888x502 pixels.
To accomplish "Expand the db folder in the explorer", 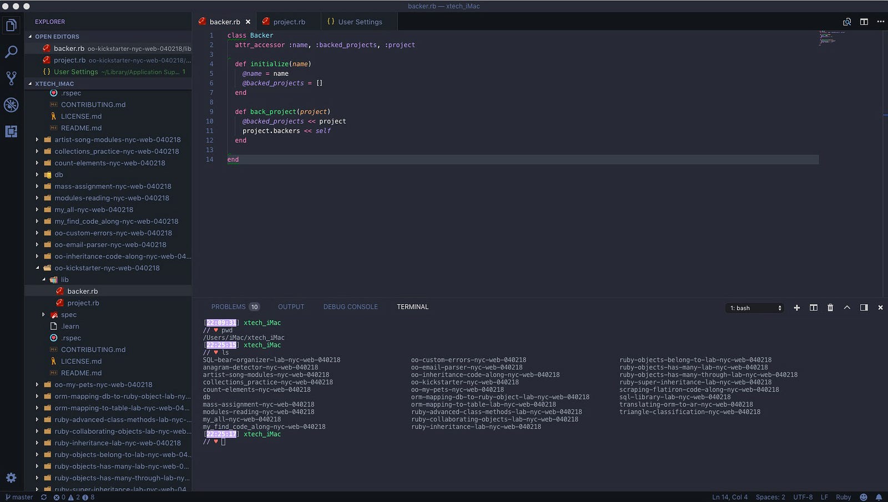I will point(37,175).
